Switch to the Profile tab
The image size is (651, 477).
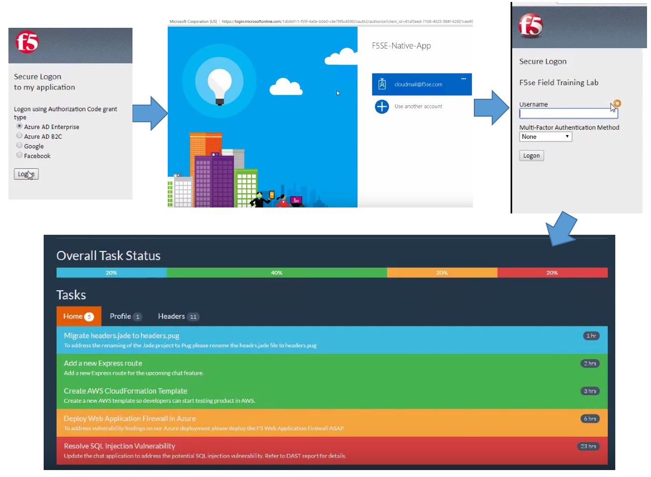(x=126, y=316)
